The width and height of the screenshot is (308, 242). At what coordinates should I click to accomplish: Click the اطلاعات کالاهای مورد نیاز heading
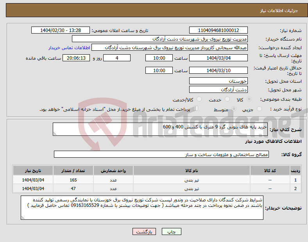pos(273,141)
